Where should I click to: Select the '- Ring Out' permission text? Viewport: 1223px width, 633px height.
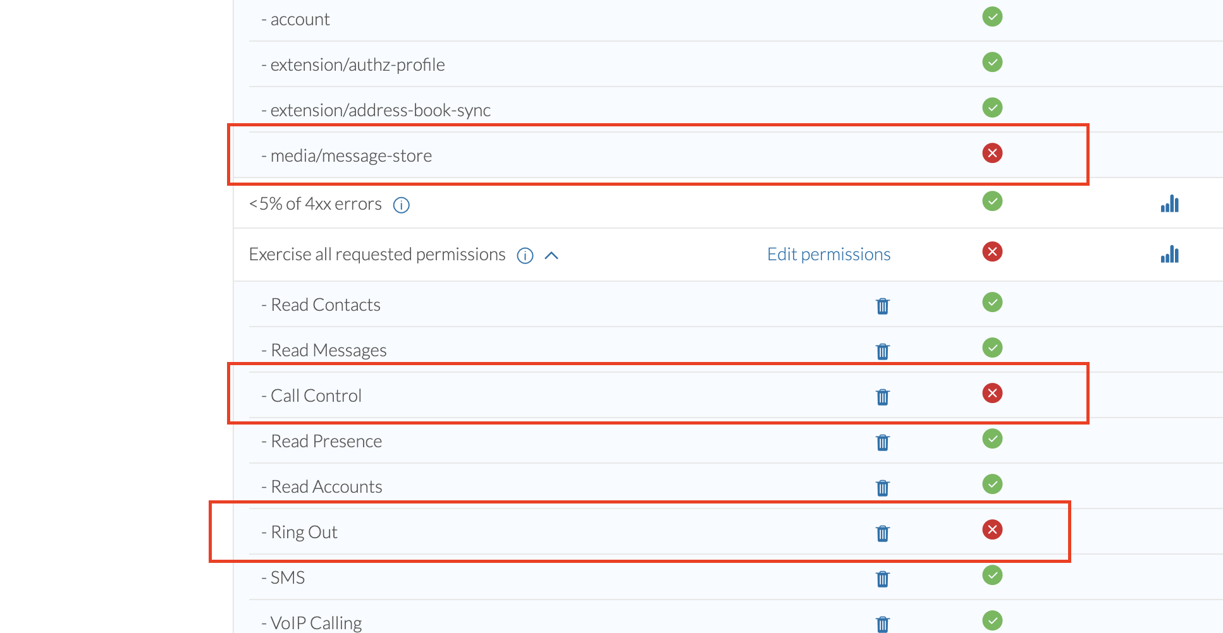click(x=299, y=533)
